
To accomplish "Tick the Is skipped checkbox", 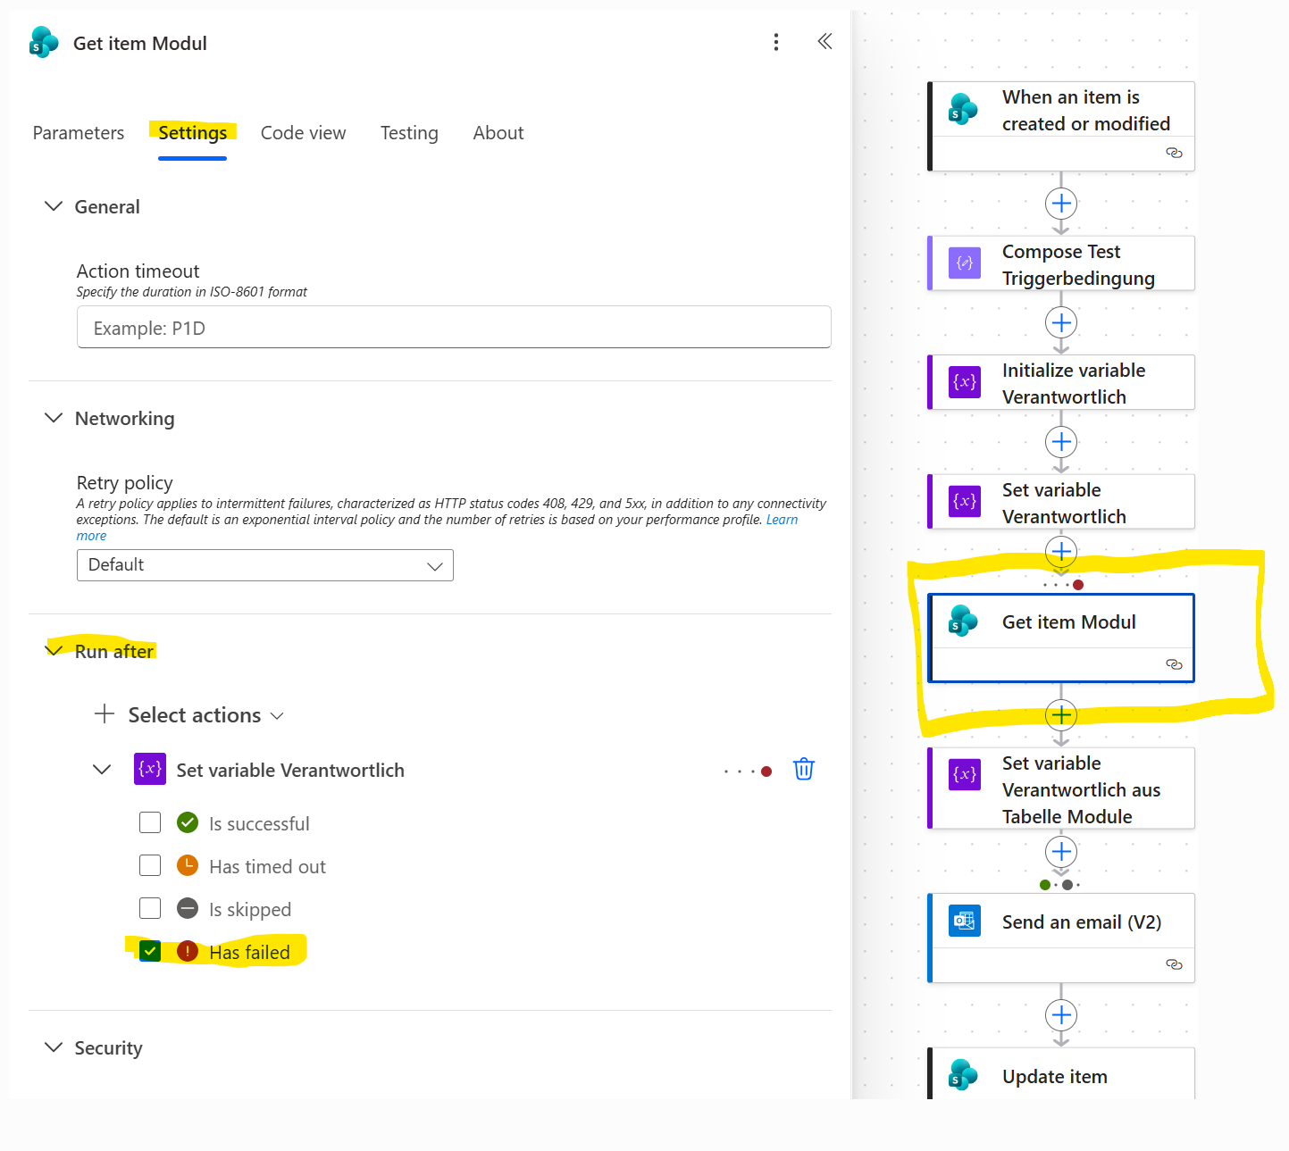I will pos(150,908).
